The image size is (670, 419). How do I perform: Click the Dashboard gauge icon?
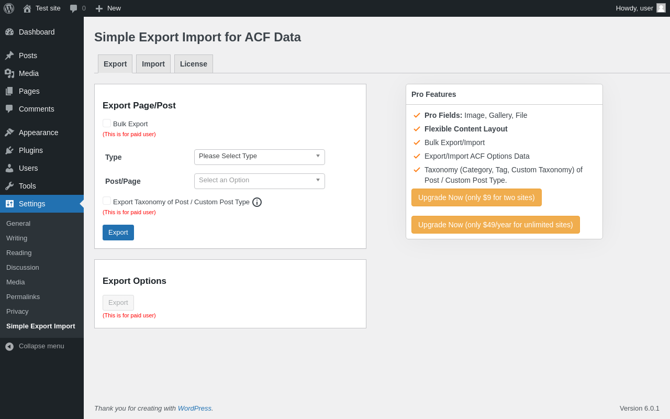[x=9, y=32]
